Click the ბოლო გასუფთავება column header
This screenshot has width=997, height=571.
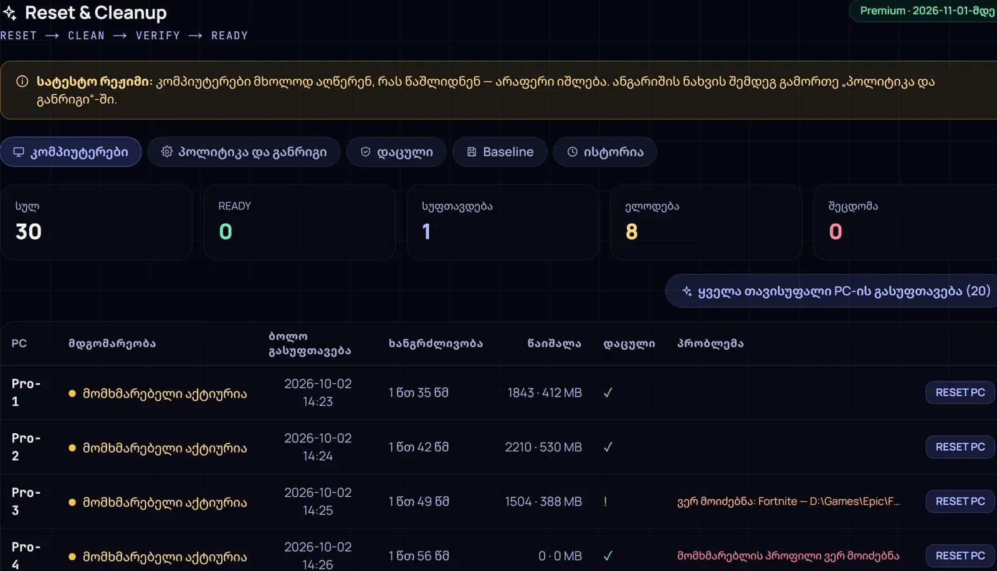click(x=310, y=343)
